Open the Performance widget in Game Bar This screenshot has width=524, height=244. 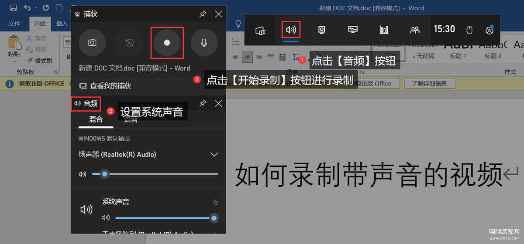coord(353,30)
